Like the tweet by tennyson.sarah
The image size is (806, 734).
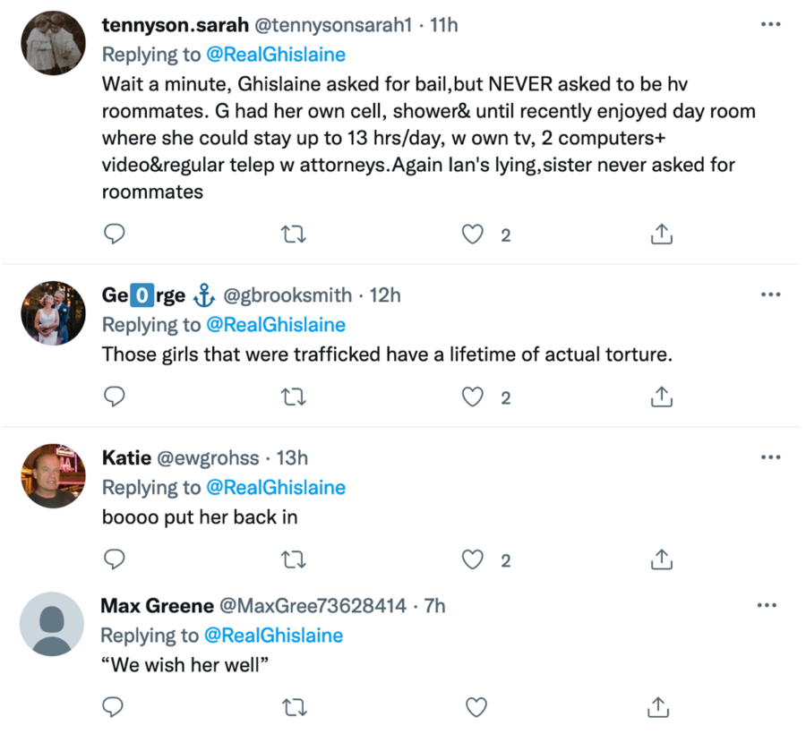[x=472, y=235]
